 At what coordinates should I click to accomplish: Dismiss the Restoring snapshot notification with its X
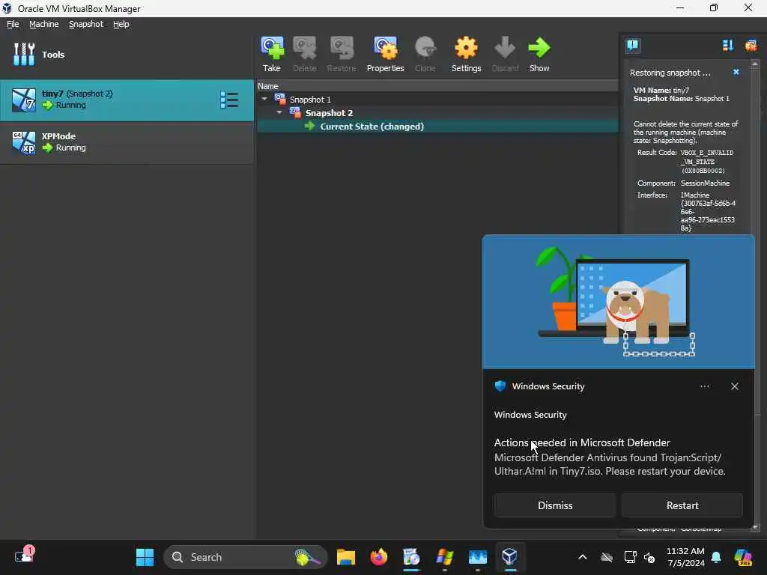point(736,72)
